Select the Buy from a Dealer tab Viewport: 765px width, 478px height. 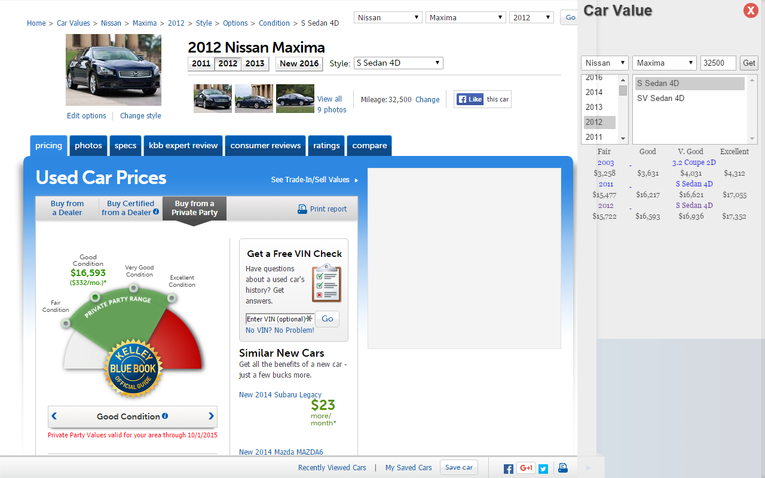(x=67, y=208)
